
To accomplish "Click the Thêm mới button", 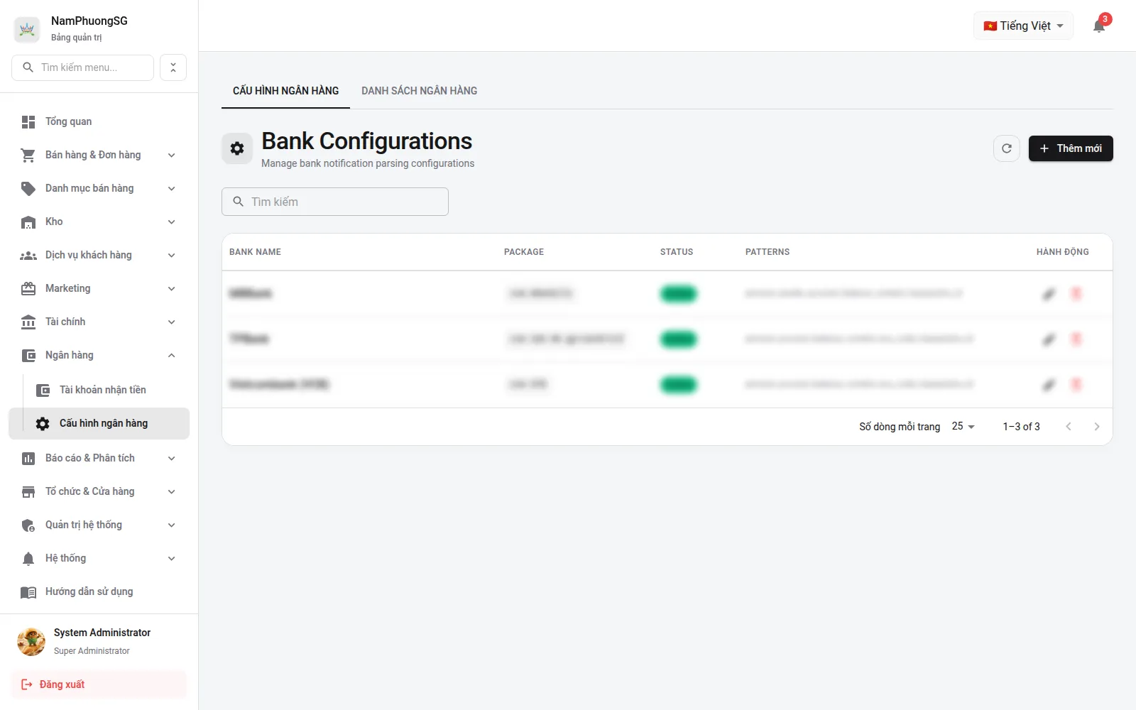I will 1071,148.
